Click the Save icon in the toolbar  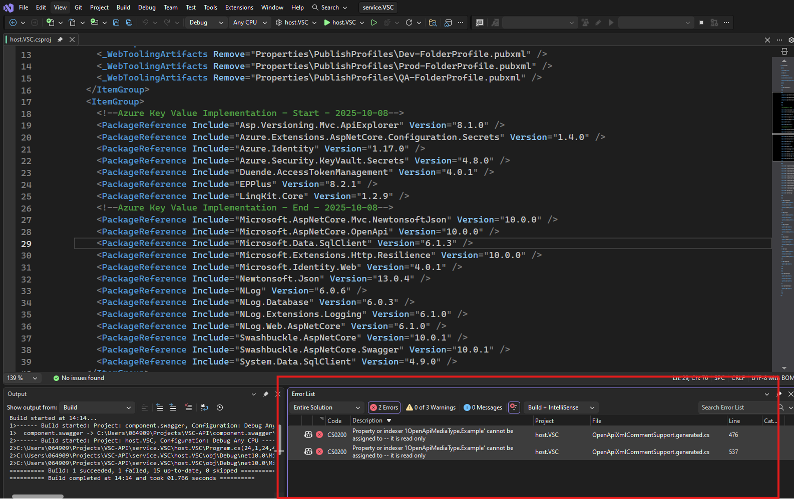(x=116, y=22)
